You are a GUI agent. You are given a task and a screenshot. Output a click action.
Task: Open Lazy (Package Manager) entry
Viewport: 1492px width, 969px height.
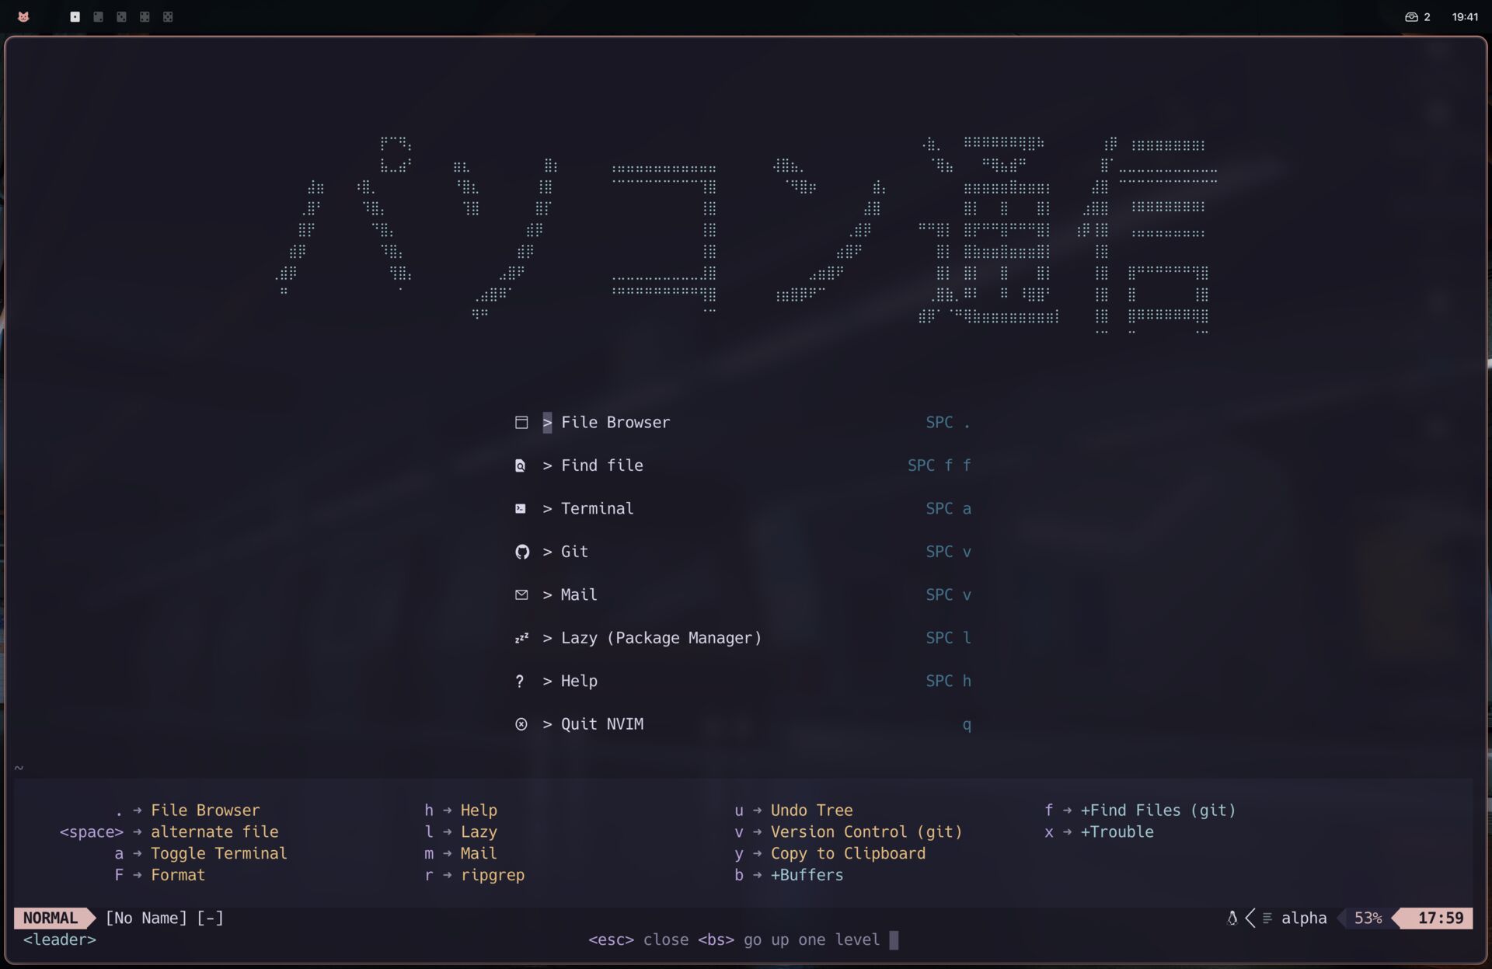(x=743, y=638)
